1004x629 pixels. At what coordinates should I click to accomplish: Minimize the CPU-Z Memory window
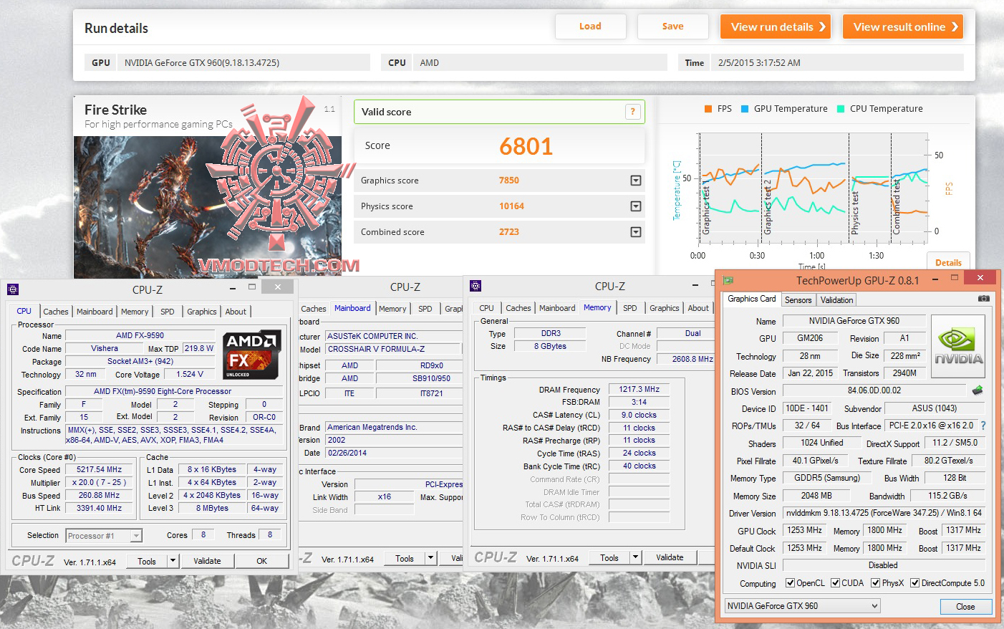point(697,284)
